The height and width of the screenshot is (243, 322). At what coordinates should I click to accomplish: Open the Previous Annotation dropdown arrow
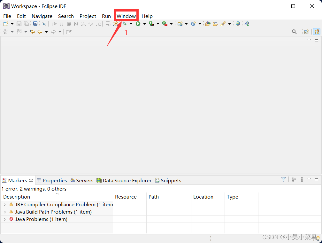(26, 32)
